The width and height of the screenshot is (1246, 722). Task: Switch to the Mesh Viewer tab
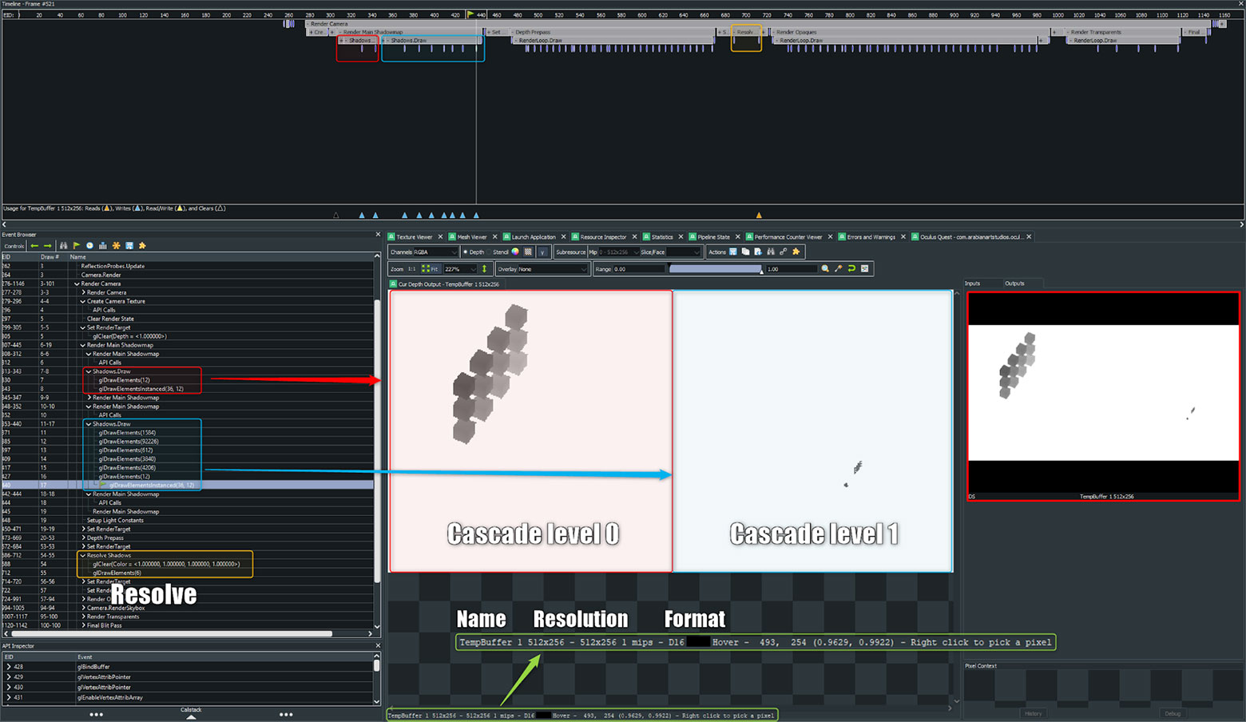471,237
